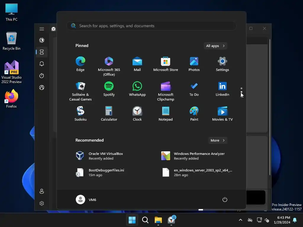Viewport: 303px width, 227px height.
Task: Click the network tray icon
Action: (259, 220)
